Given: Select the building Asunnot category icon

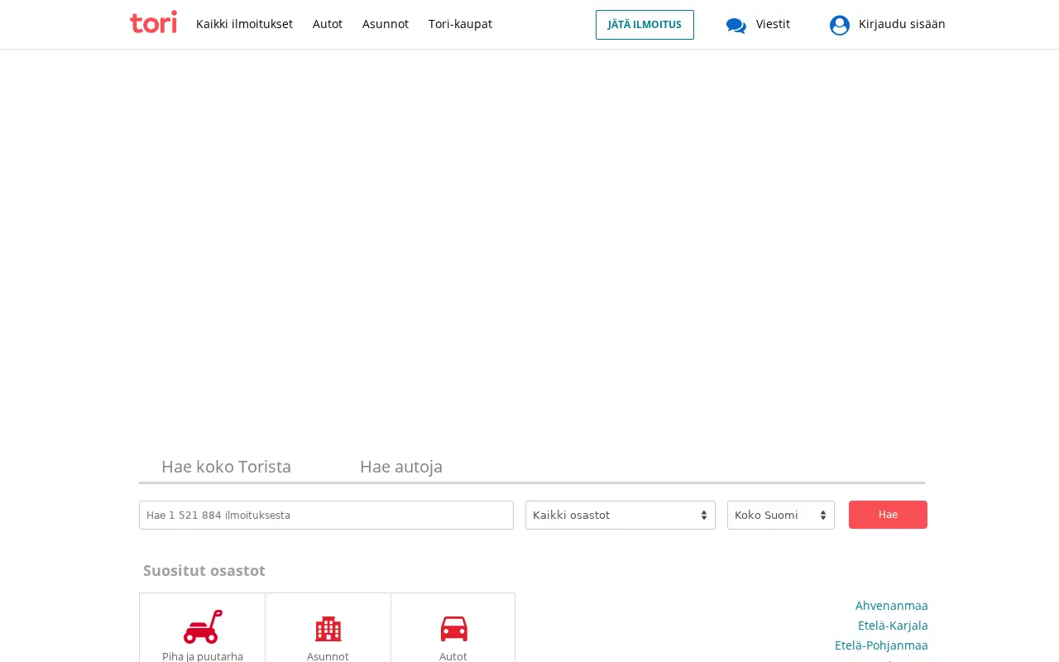Looking at the screenshot, I should 328,629.
